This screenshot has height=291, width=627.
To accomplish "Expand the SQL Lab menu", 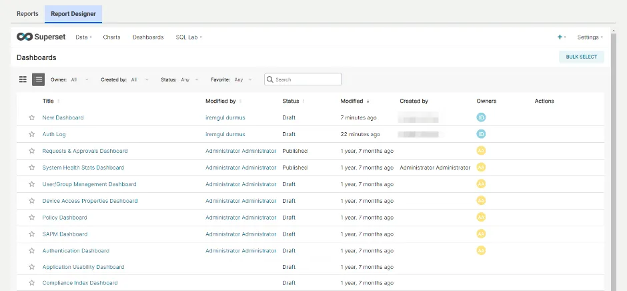I will click(189, 37).
